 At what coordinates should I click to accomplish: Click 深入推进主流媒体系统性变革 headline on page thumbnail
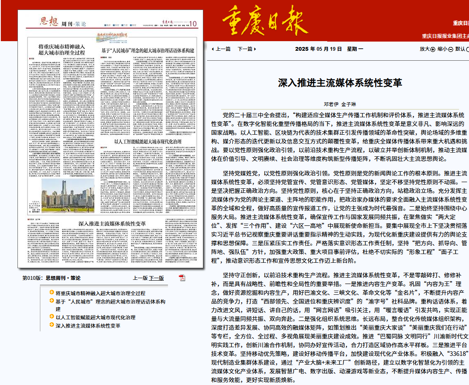pyautogui.click(x=112, y=223)
